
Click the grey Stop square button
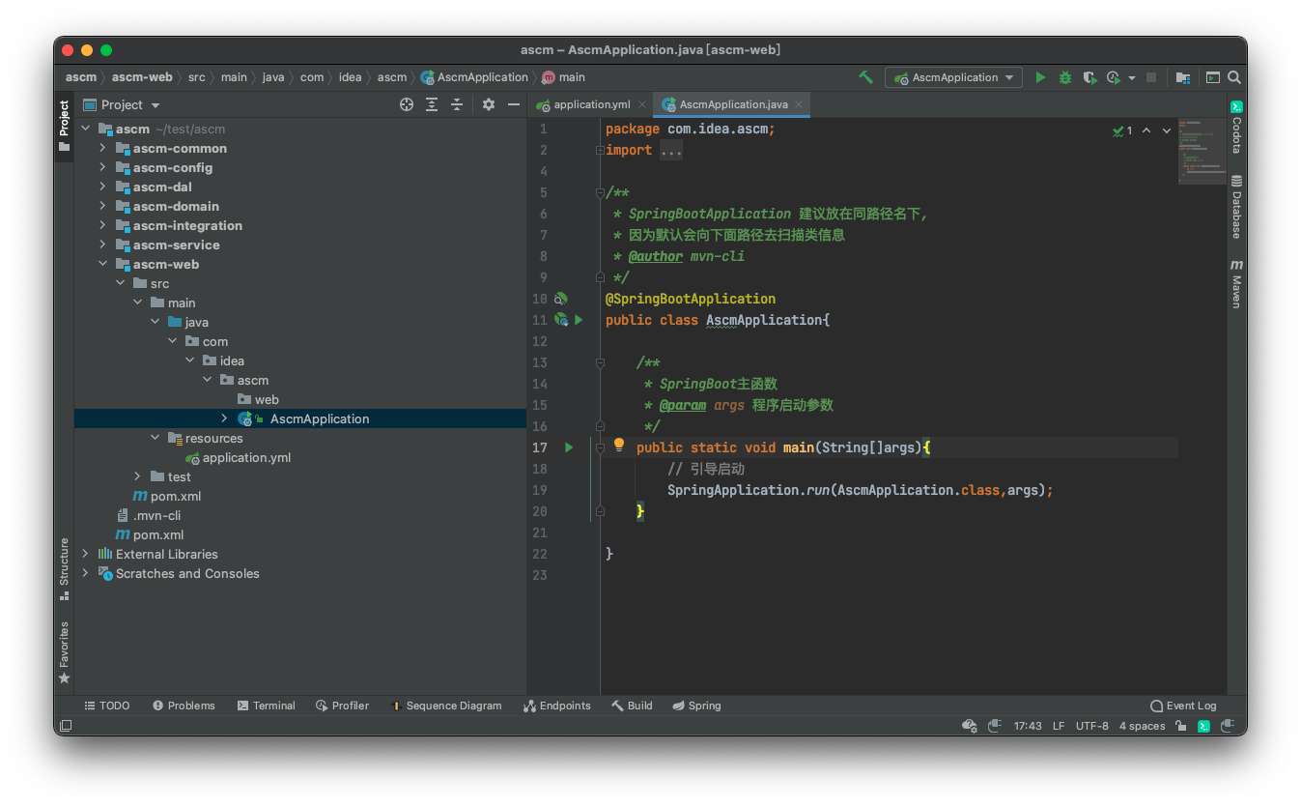tap(1150, 77)
